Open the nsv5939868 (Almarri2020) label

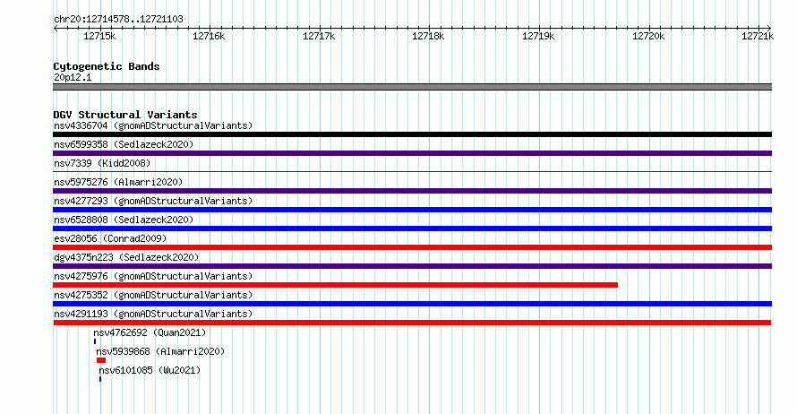click(x=160, y=351)
